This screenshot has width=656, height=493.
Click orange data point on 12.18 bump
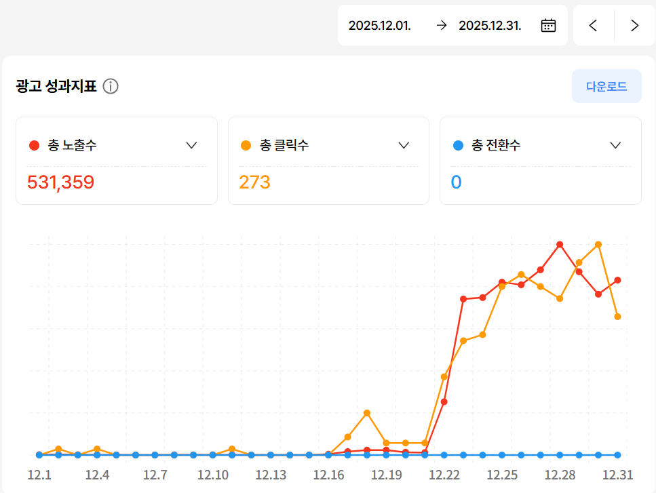pos(367,413)
